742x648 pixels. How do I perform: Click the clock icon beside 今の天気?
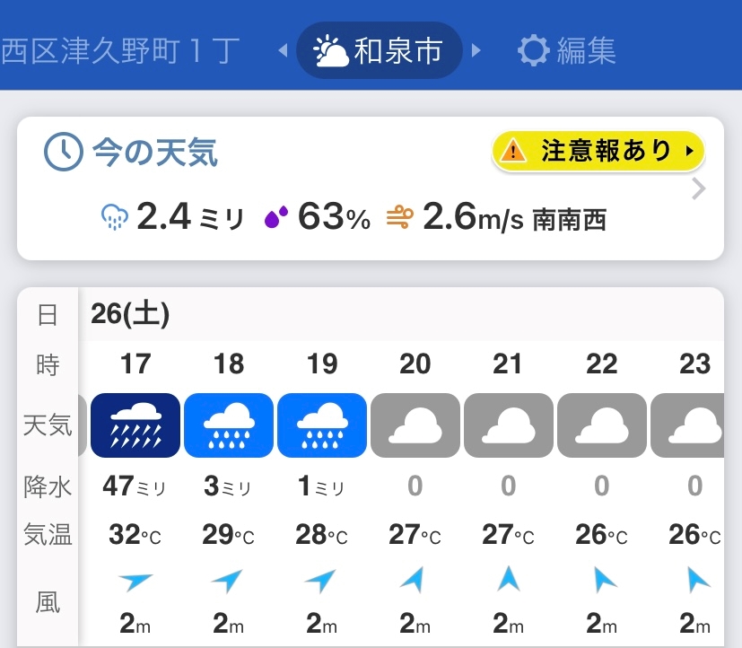pyautogui.click(x=63, y=153)
